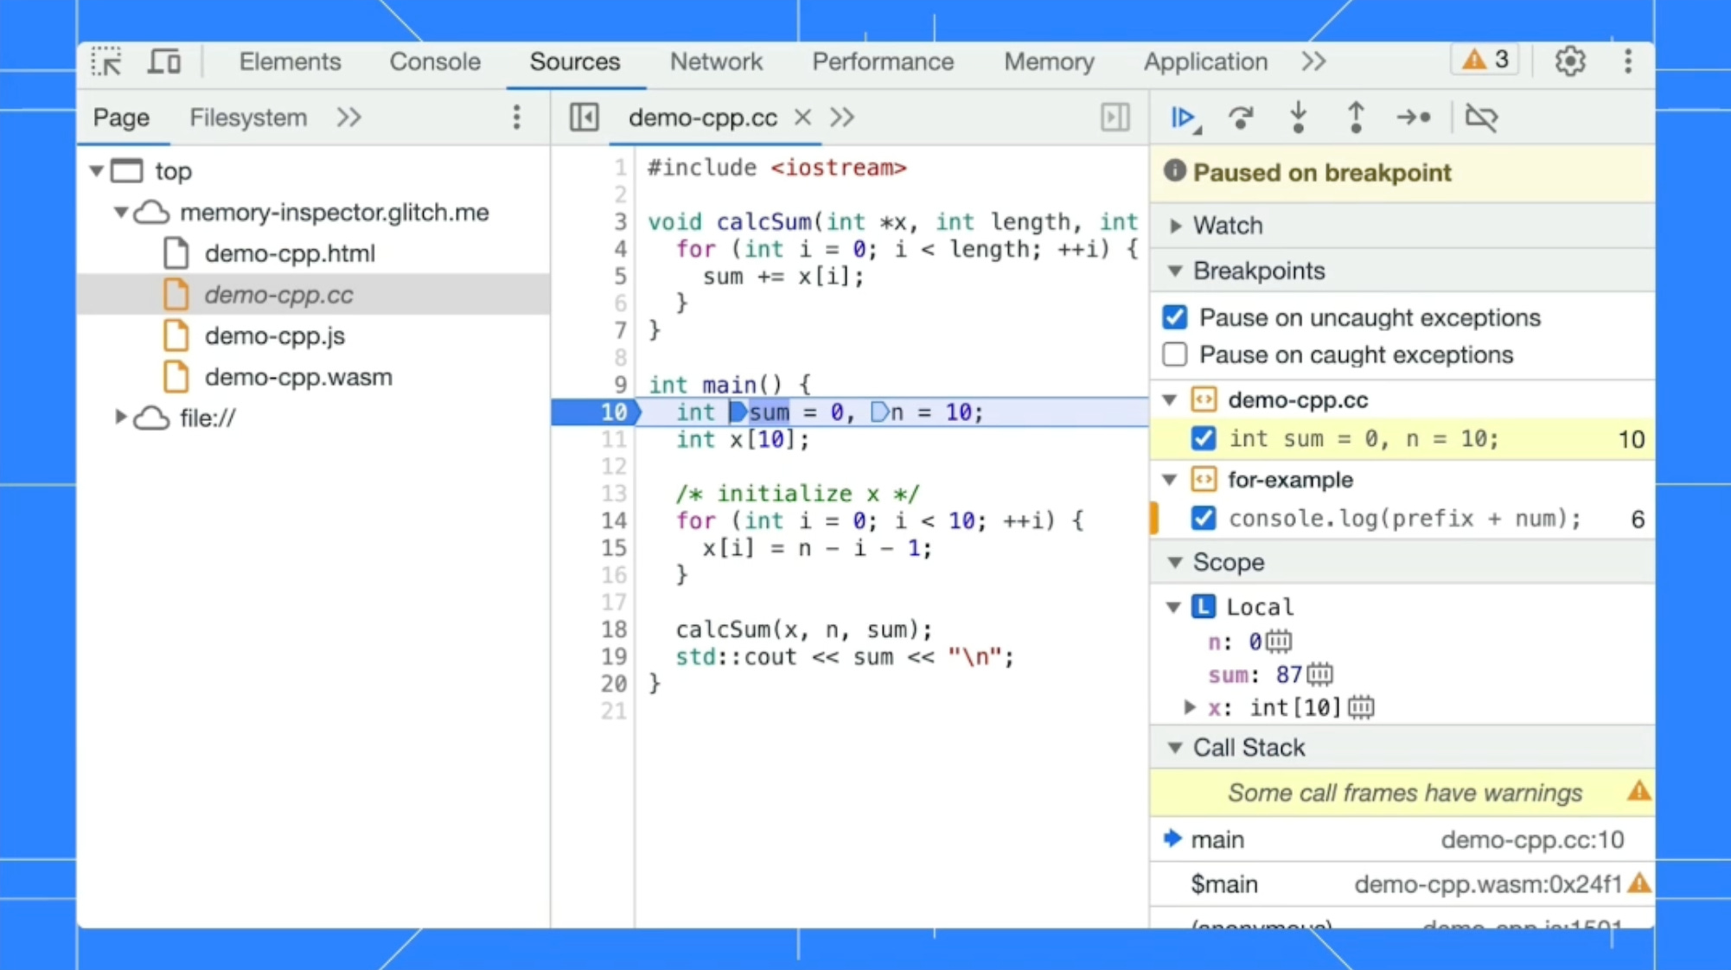Screen dimensions: 1731x970
Task: Click the Step into next function call icon
Action: point(1298,118)
